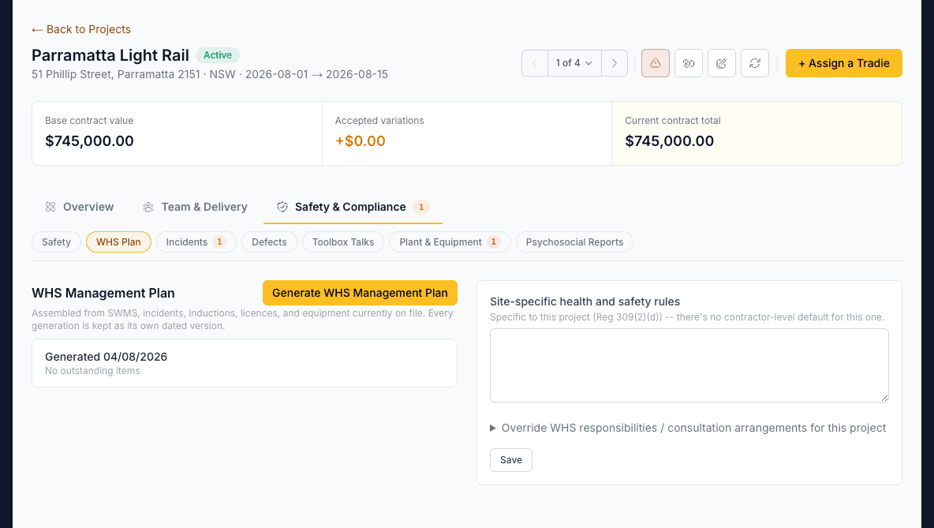Click the 'No outstanding items' text

[92, 371]
